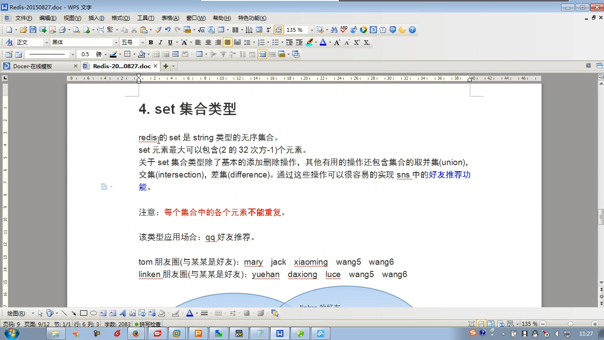This screenshot has width=604, height=340.
Task: Increase the paragraph indent
Action: click(x=299, y=42)
